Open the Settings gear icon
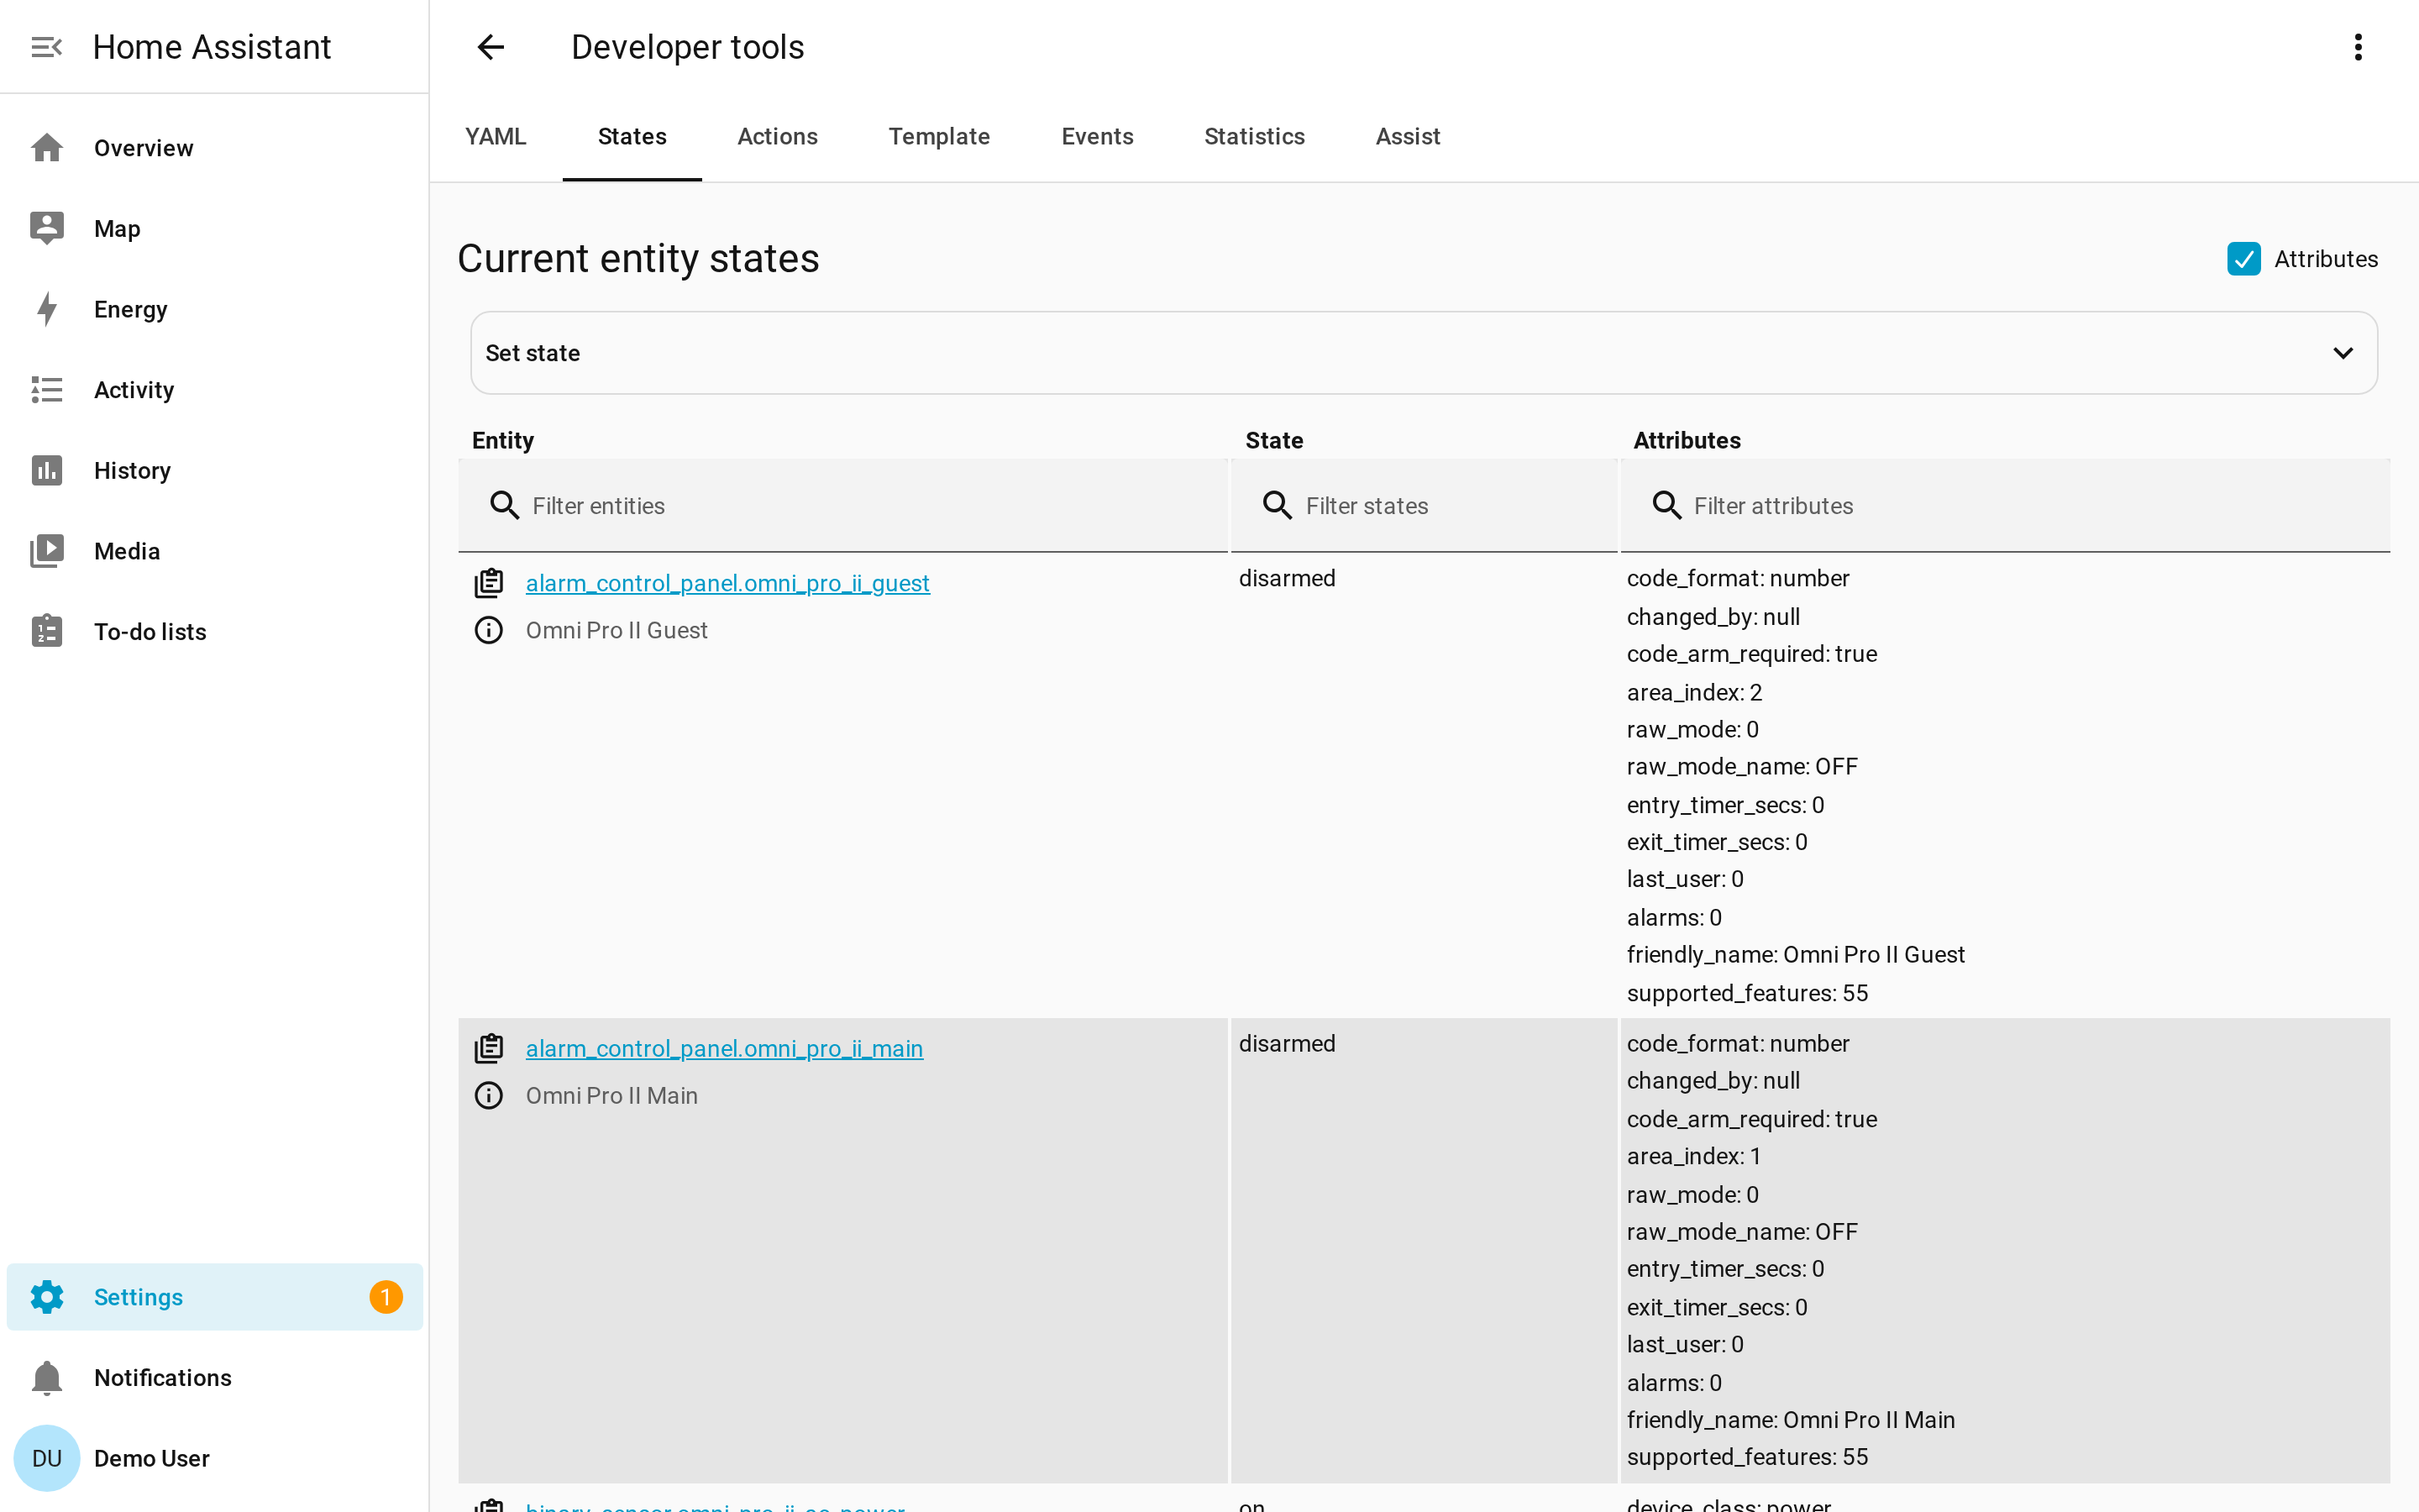Viewport: 2419px width, 1512px height. (x=47, y=1297)
